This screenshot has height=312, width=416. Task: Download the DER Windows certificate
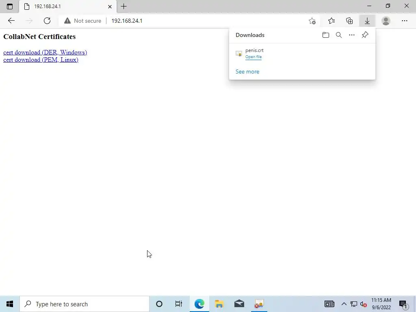click(x=45, y=52)
